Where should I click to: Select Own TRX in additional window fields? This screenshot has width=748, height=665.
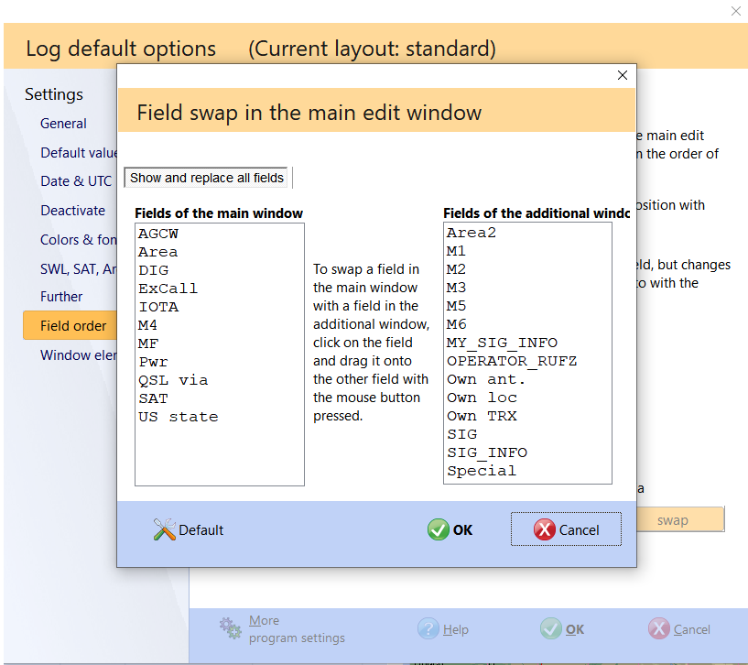point(527,416)
